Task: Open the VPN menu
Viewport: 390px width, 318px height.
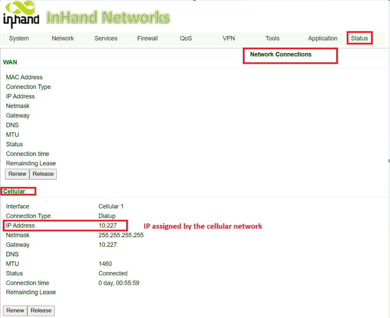Action: click(x=229, y=38)
